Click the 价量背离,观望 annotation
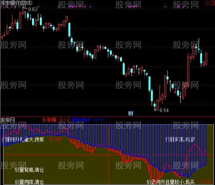Image resolution: width=215 pixels, height=185 pixels. (180, 139)
